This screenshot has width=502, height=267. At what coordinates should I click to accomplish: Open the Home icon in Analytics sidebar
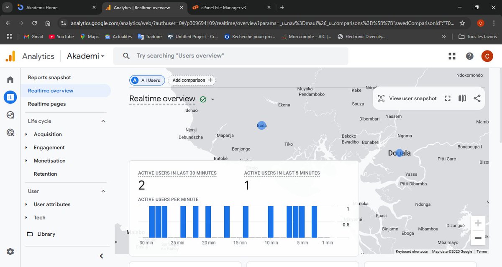coord(10,80)
